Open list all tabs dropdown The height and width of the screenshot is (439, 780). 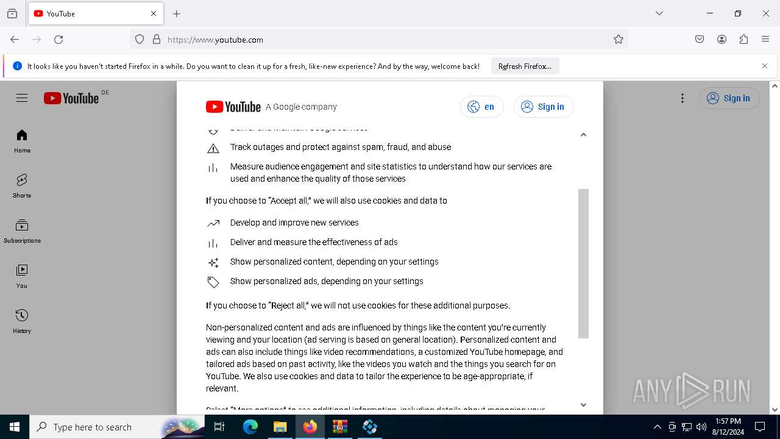(x=659, y=13)
